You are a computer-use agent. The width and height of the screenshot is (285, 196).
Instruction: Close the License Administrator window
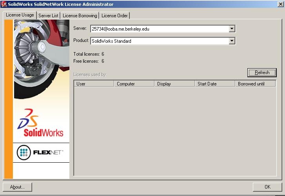pyautogui.click(x=280, y=4)
